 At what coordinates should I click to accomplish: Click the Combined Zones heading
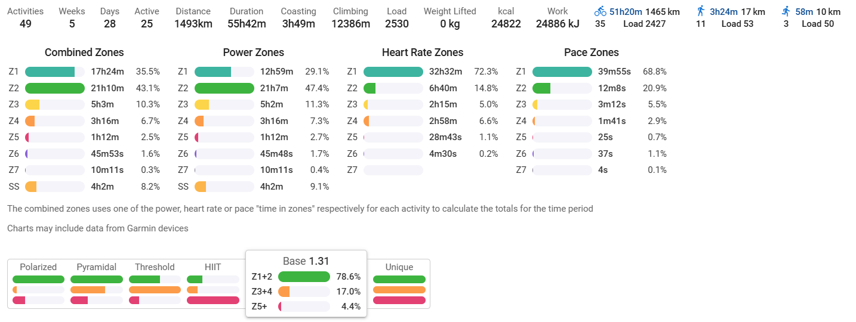pos(84,52)
